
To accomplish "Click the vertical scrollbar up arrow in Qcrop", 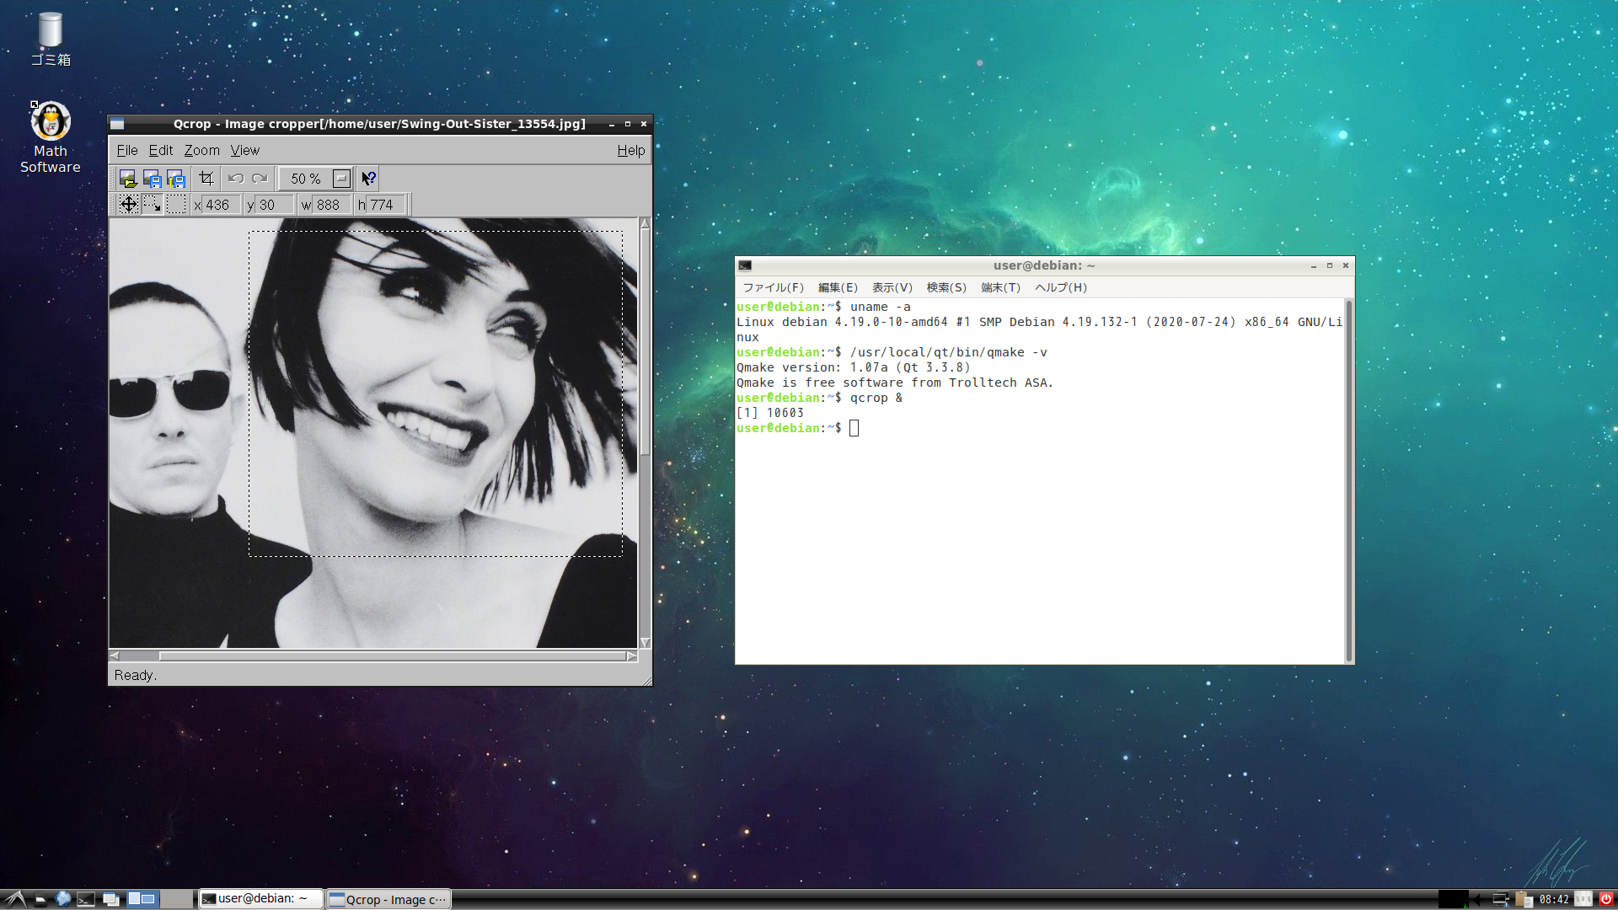I will point(645,223).
